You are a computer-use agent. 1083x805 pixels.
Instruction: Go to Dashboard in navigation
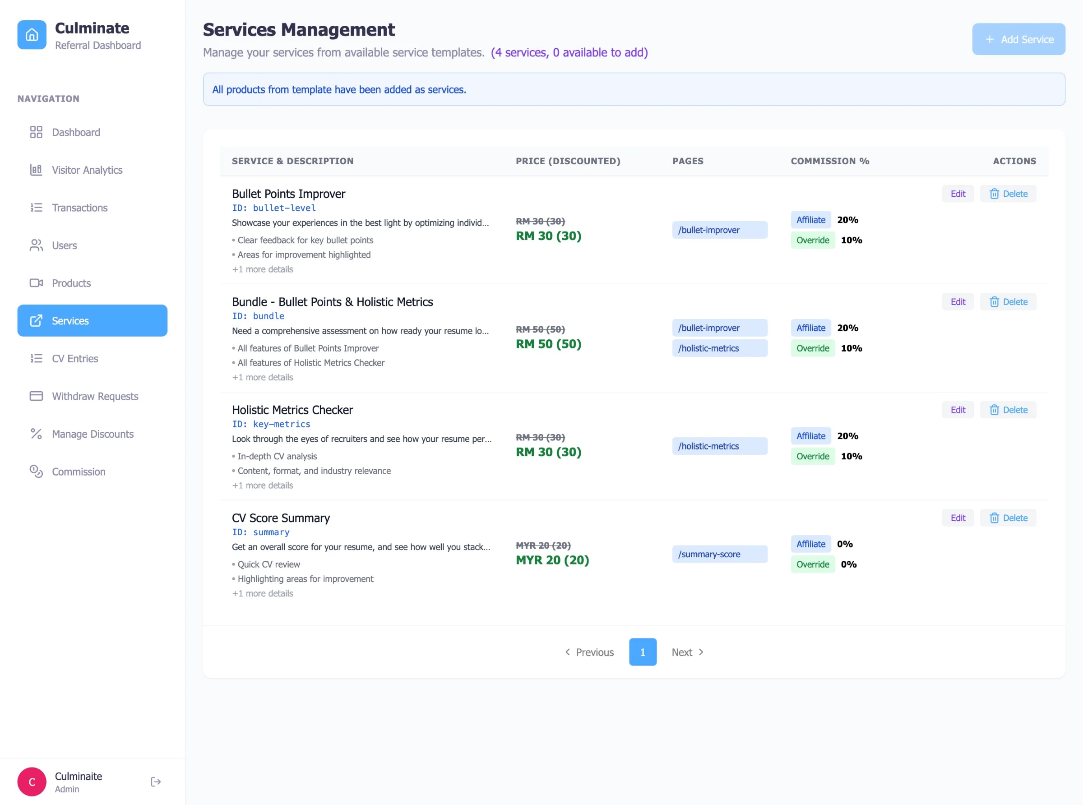93,132
